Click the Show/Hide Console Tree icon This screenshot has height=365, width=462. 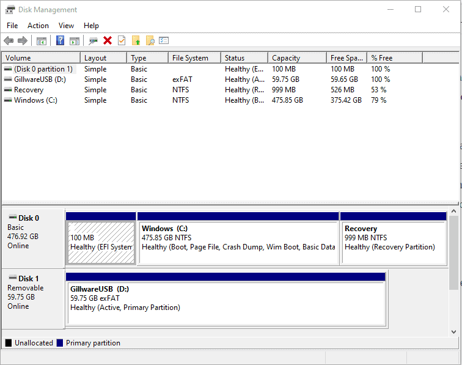[x=41, y=40]
